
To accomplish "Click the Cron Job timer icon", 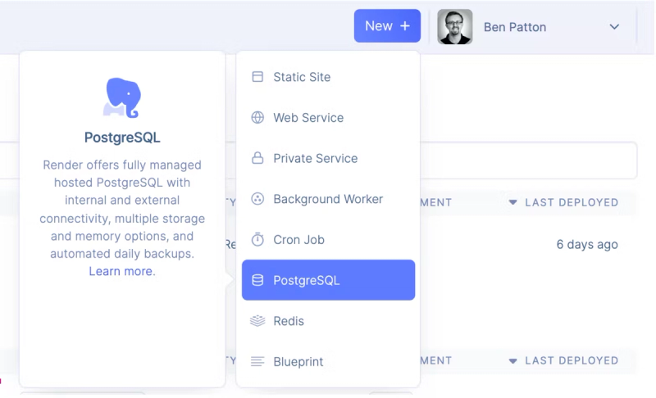I will [257, 240].
